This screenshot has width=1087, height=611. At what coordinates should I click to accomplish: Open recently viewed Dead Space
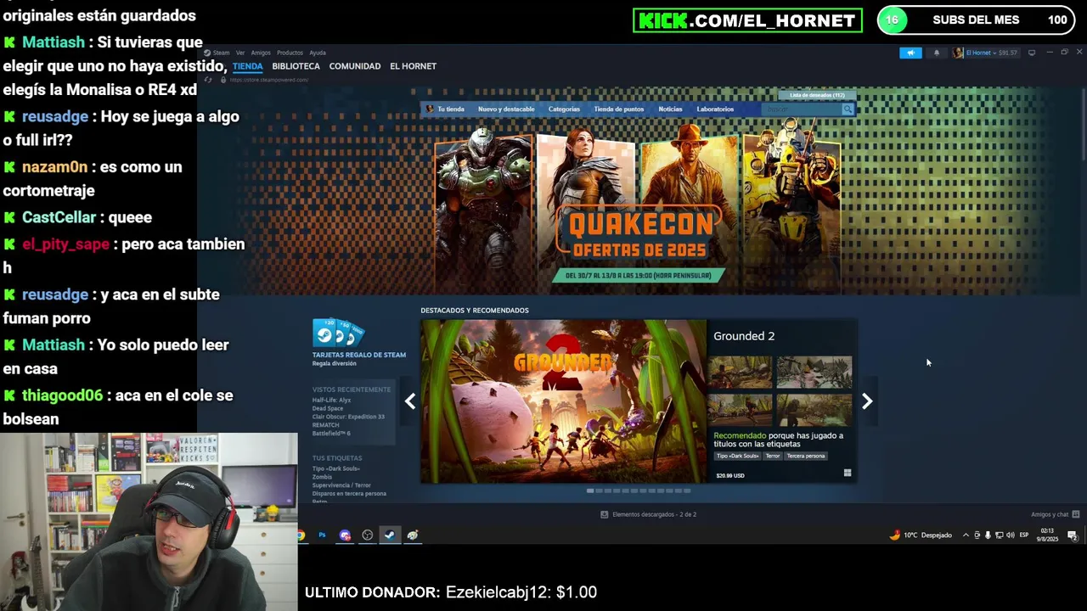pyautogui.click(x=327, y=408)
